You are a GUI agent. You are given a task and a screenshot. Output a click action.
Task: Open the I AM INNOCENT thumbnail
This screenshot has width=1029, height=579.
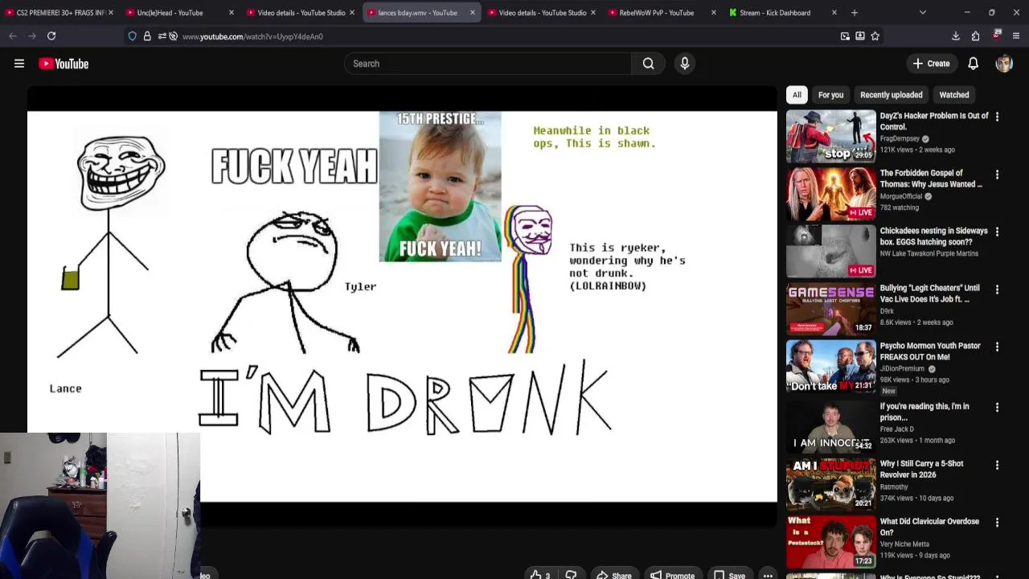pos(830,426)
